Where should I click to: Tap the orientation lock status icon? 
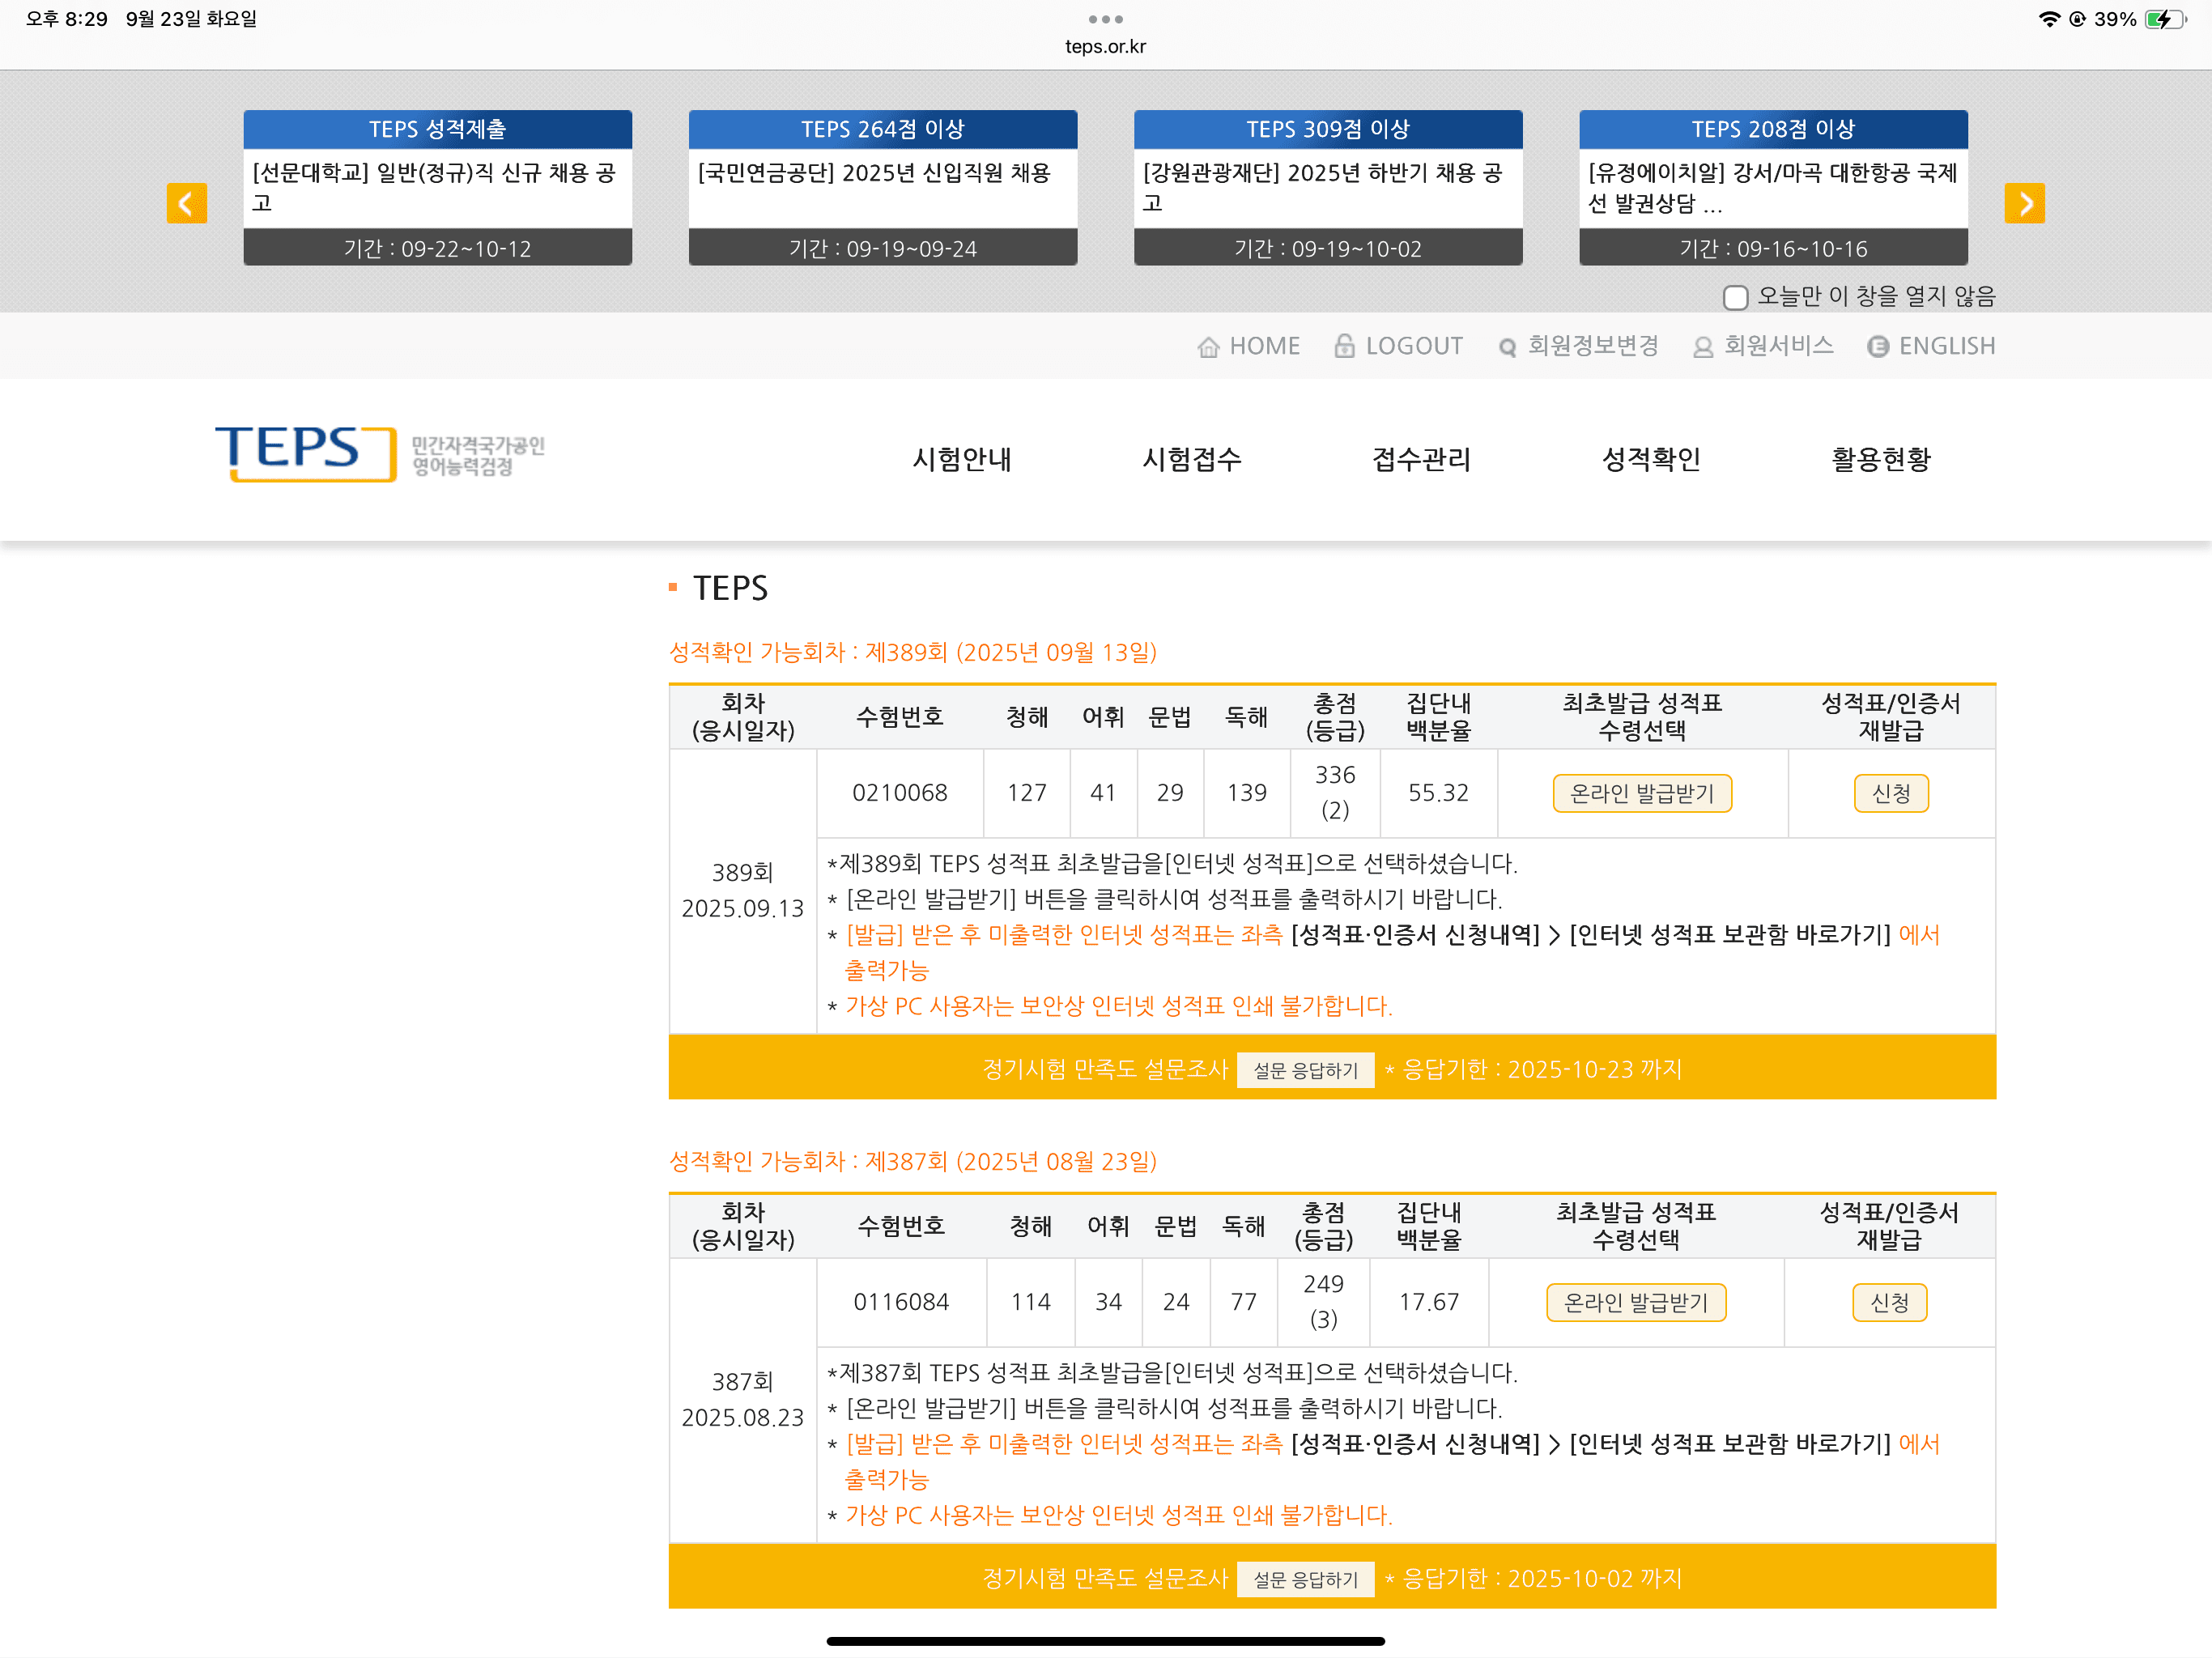[2077, 19]
